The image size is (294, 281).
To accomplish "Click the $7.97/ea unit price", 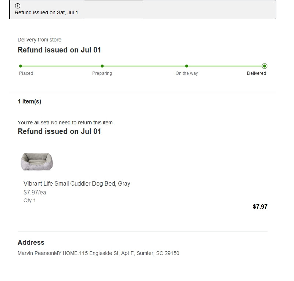I will tap(35, 192).
